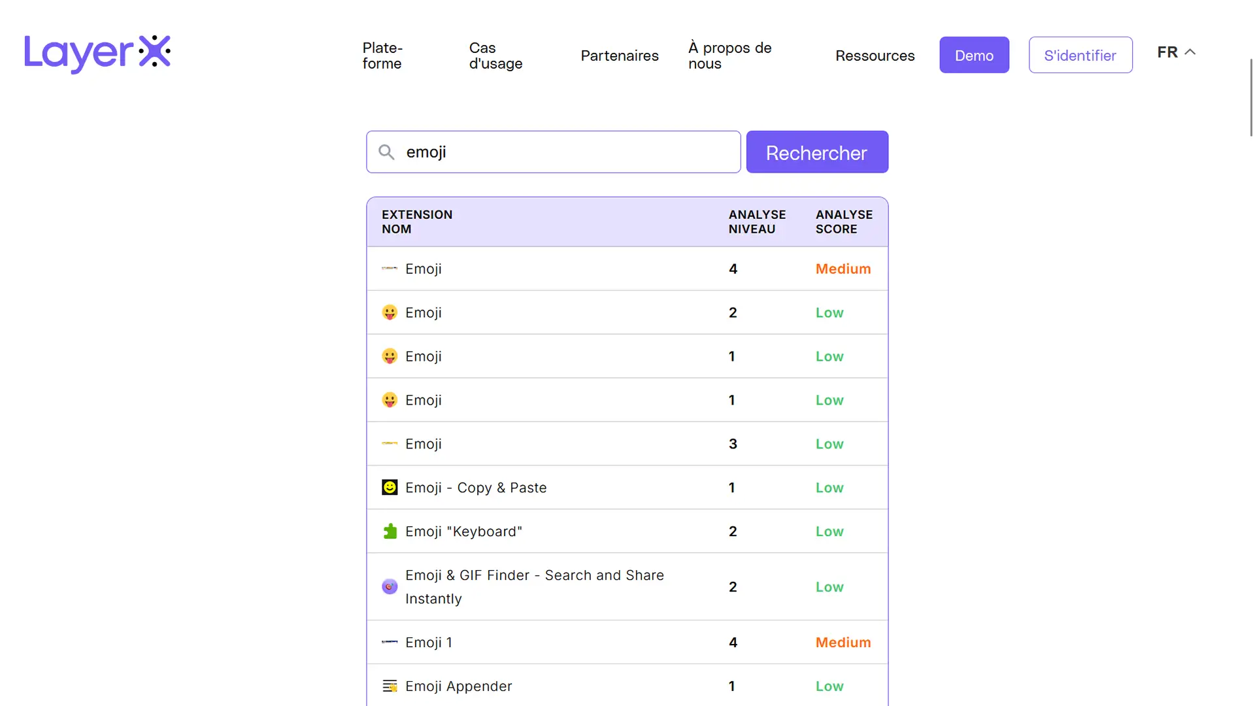
Task: Open the À propos de nous menu
Action: click(x=730, y=56)
